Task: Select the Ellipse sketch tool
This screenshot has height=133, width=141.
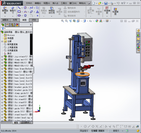Action: (x=31, y=12)
